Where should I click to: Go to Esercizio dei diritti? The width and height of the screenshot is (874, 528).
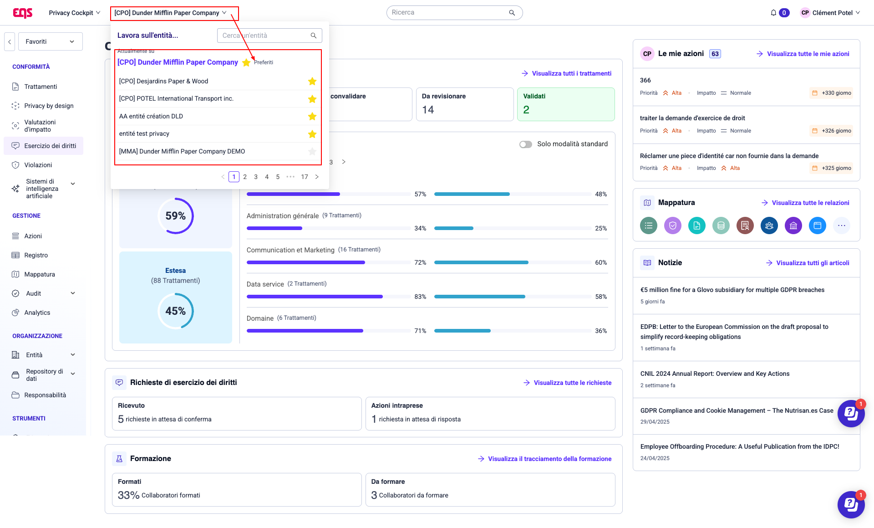[x=44, y=146]
